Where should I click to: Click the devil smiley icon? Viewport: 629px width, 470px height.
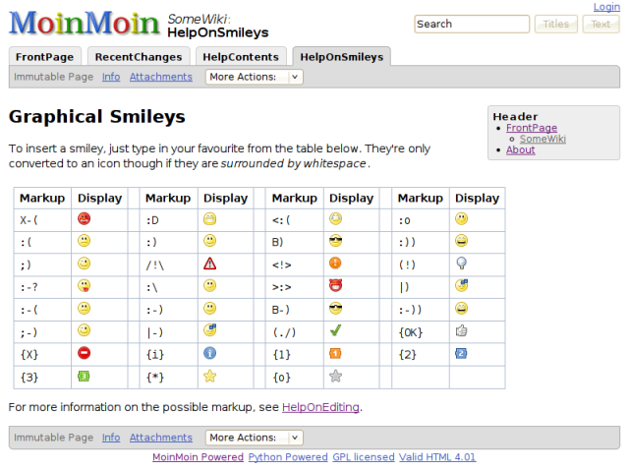coord(335,286)
